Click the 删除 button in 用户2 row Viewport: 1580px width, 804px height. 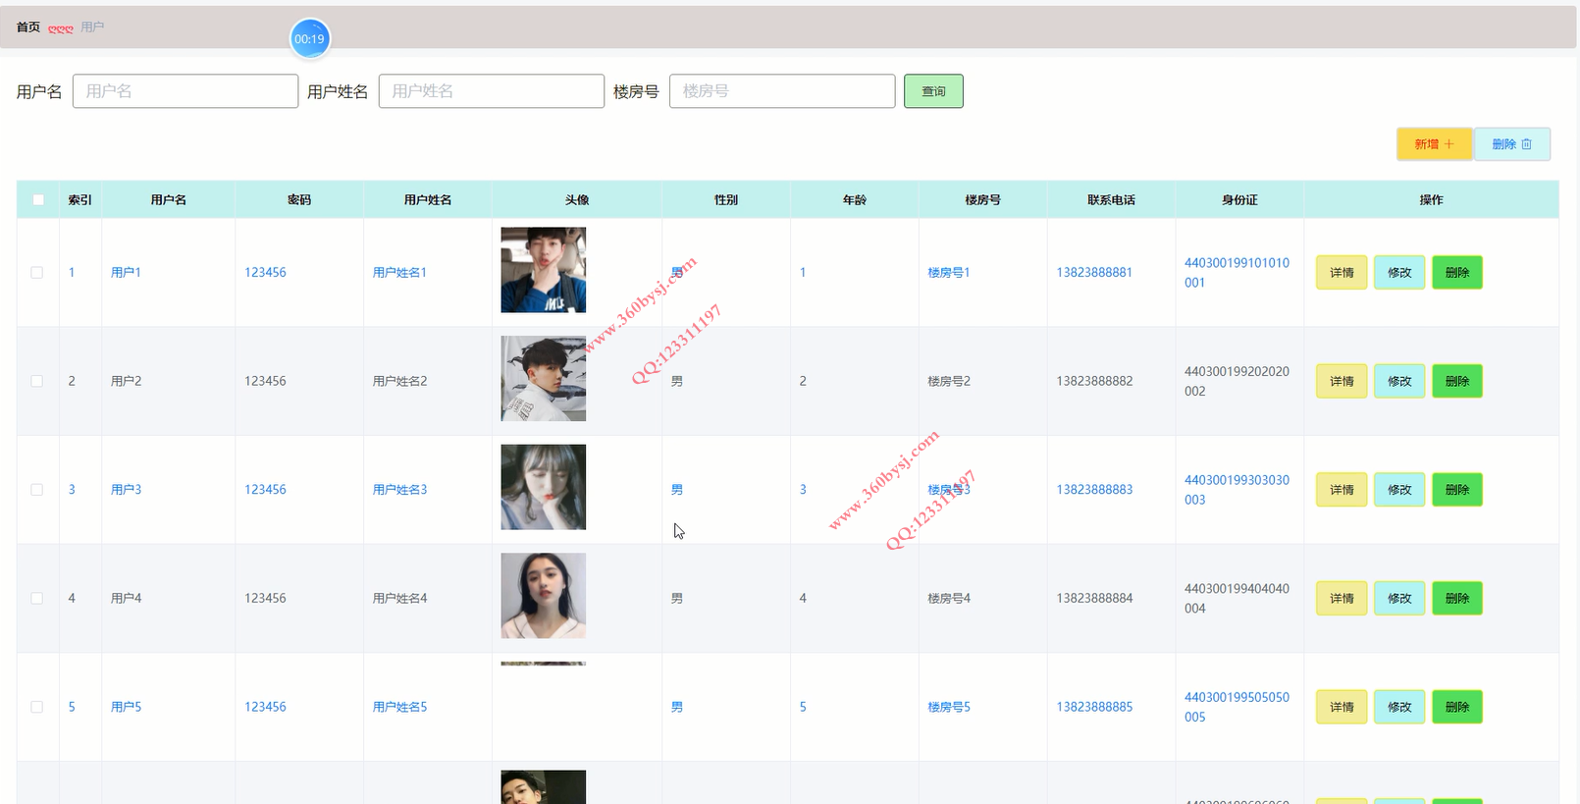coord(1457,381)
